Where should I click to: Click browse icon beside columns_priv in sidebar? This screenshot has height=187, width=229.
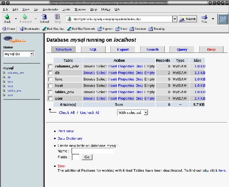(4, 73)
